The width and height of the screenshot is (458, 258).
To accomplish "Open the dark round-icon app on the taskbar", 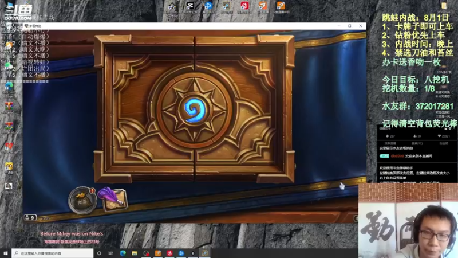I will tap(193, 253).
